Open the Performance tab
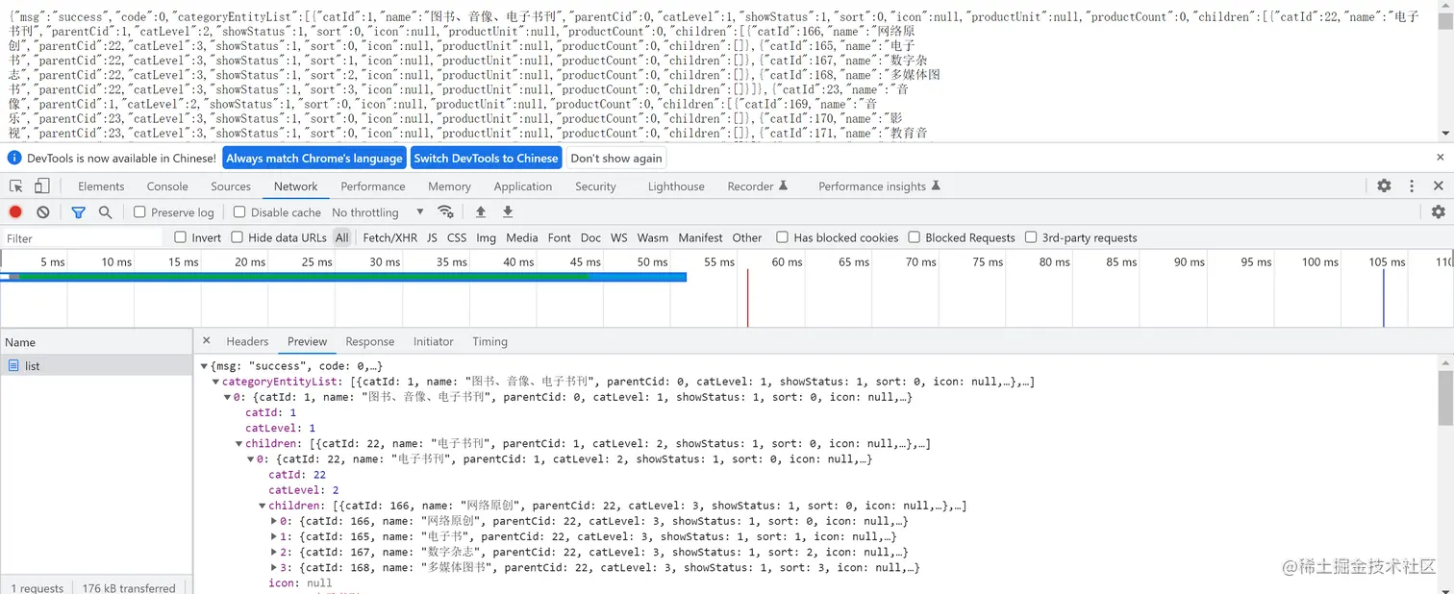 (x=373, y=186)
